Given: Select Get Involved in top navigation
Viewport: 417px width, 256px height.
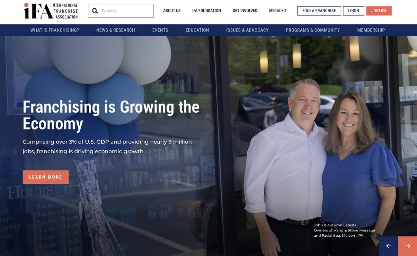Looking at the screenshot, I should point(245,11).
